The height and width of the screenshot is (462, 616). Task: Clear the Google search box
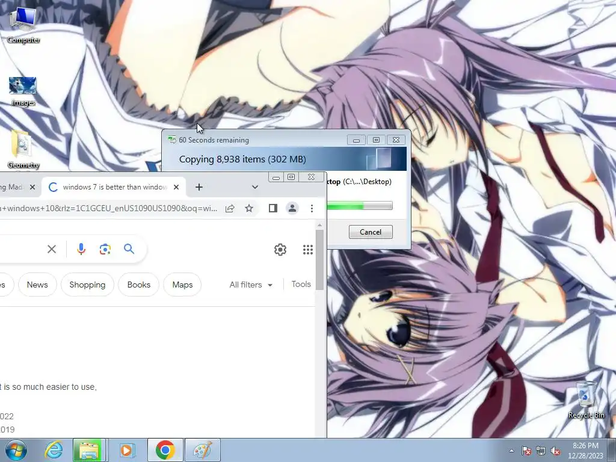tap(52, 249)
